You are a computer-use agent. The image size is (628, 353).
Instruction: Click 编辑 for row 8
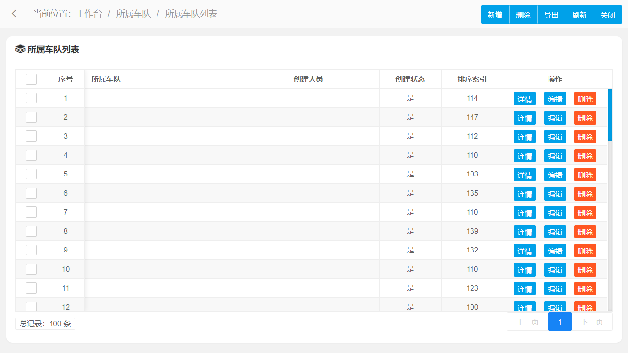coord(555,232)
